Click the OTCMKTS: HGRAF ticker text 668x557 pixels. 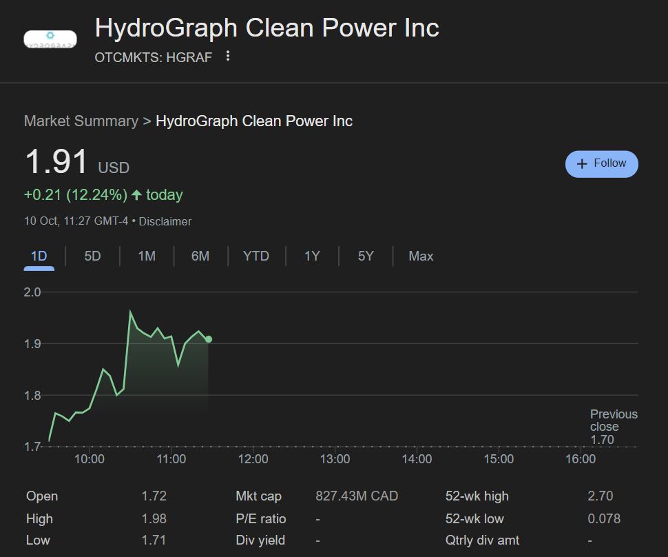point(154,57)
